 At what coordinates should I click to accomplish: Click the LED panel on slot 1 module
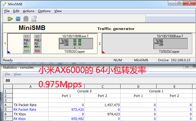76,43
